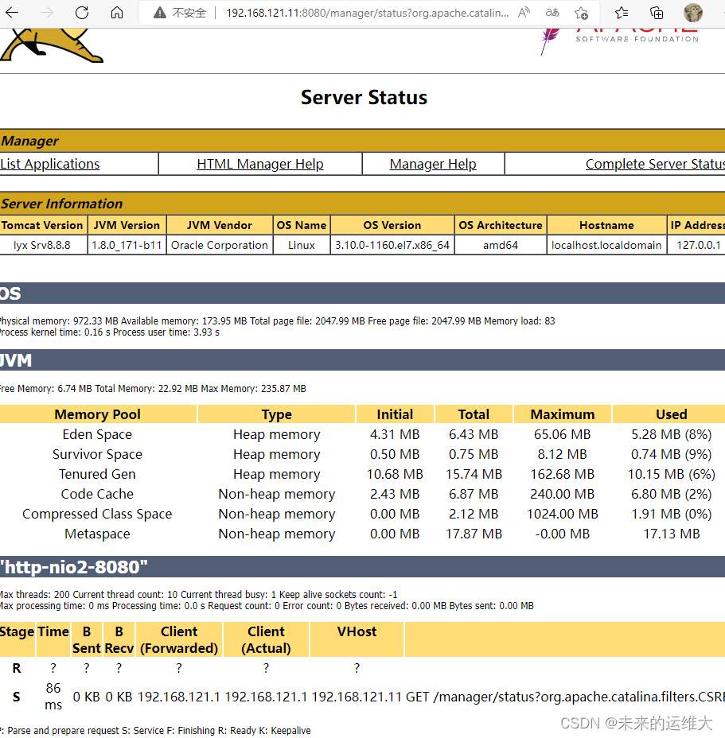Select the 10.15 MB (6%) used value
The image size is (725, 738).
coord(672,474)
